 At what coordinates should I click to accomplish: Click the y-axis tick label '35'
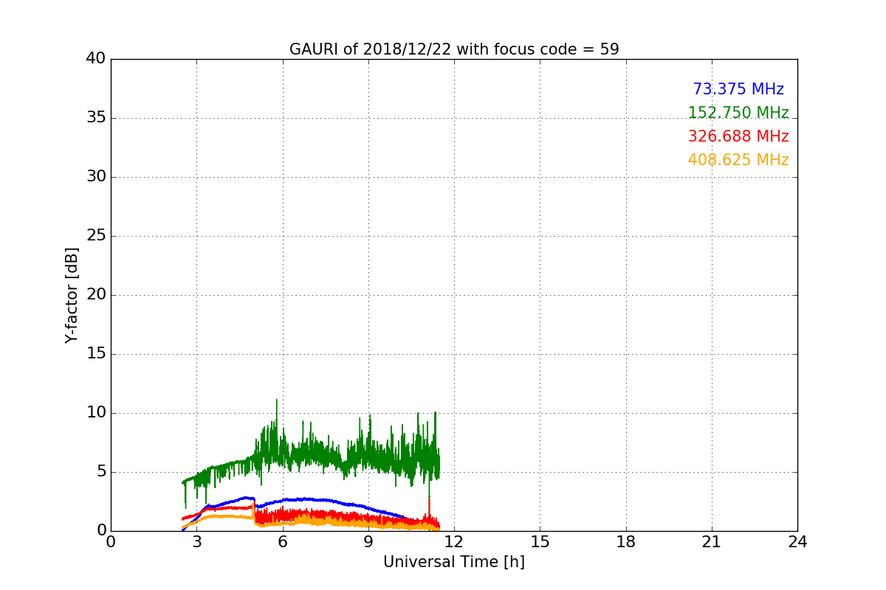[x=96, y=118]
